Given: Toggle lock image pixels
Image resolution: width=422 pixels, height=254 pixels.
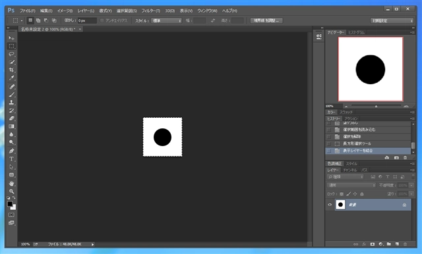Looking at the screenshot, I should 348,194.
